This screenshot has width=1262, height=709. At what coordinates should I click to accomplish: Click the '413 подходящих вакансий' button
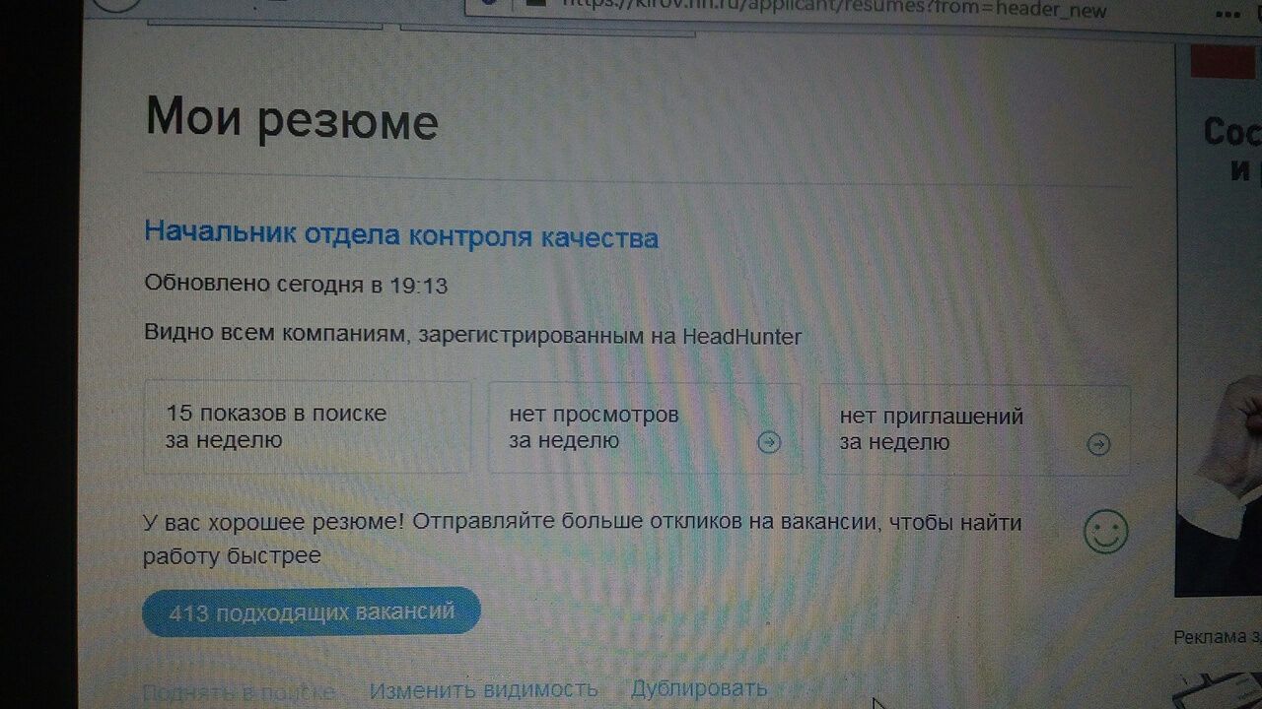312,612
